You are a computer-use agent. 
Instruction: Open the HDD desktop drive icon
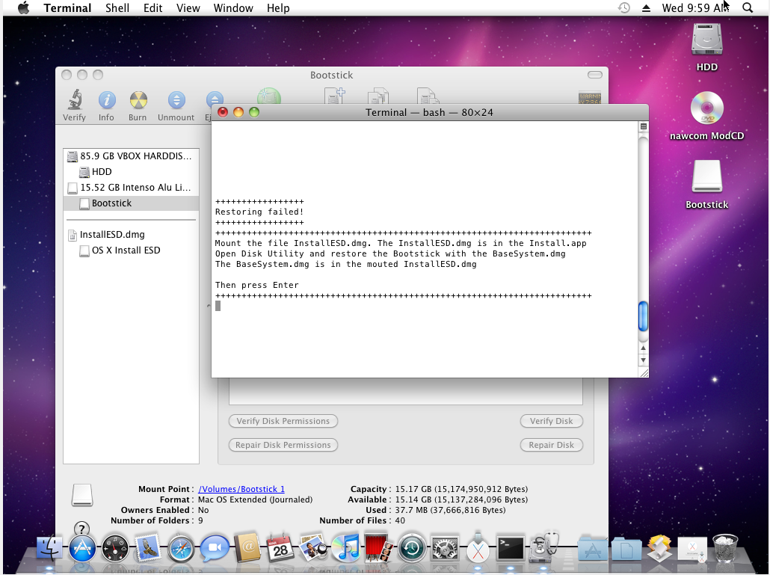click(x=706, y=40)
